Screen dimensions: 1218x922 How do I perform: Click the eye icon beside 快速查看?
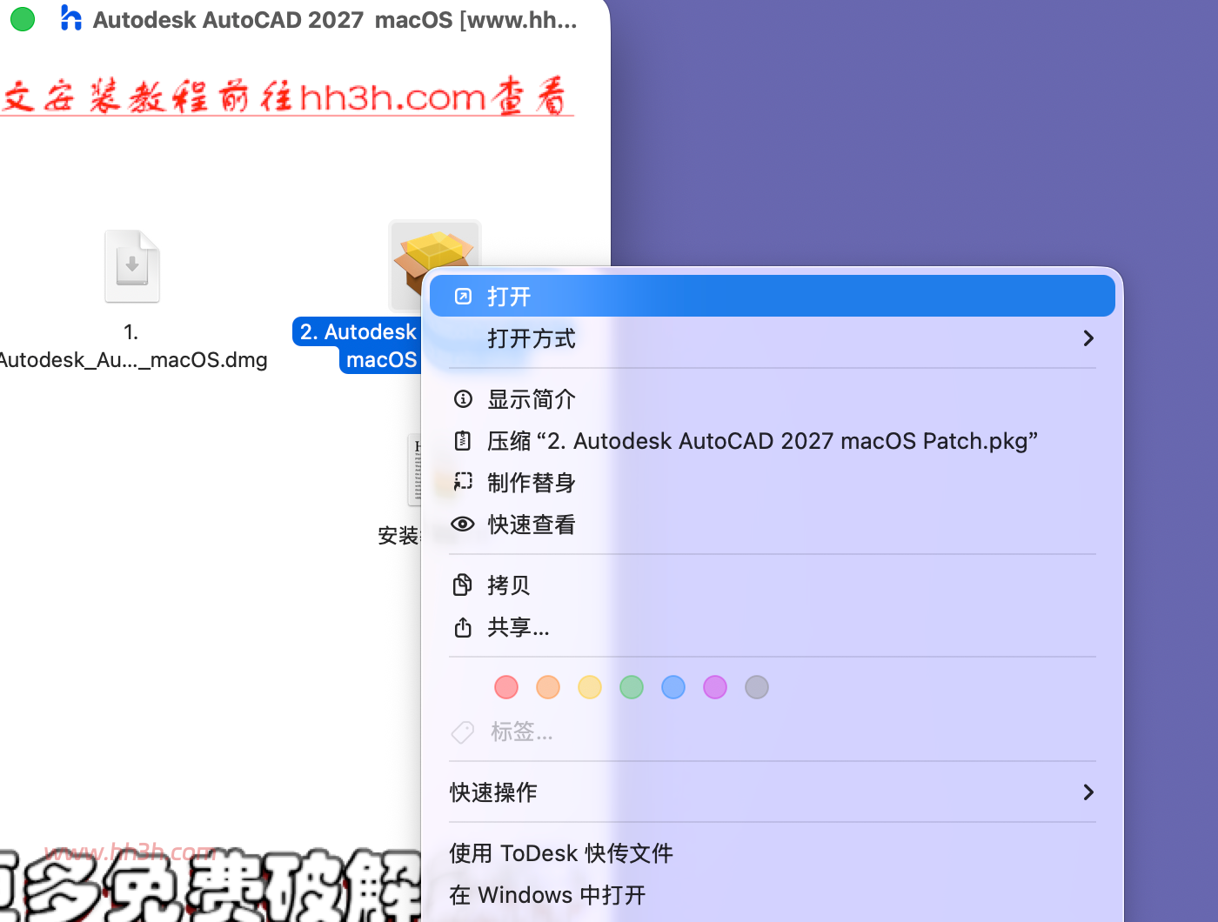coord(463,524)
